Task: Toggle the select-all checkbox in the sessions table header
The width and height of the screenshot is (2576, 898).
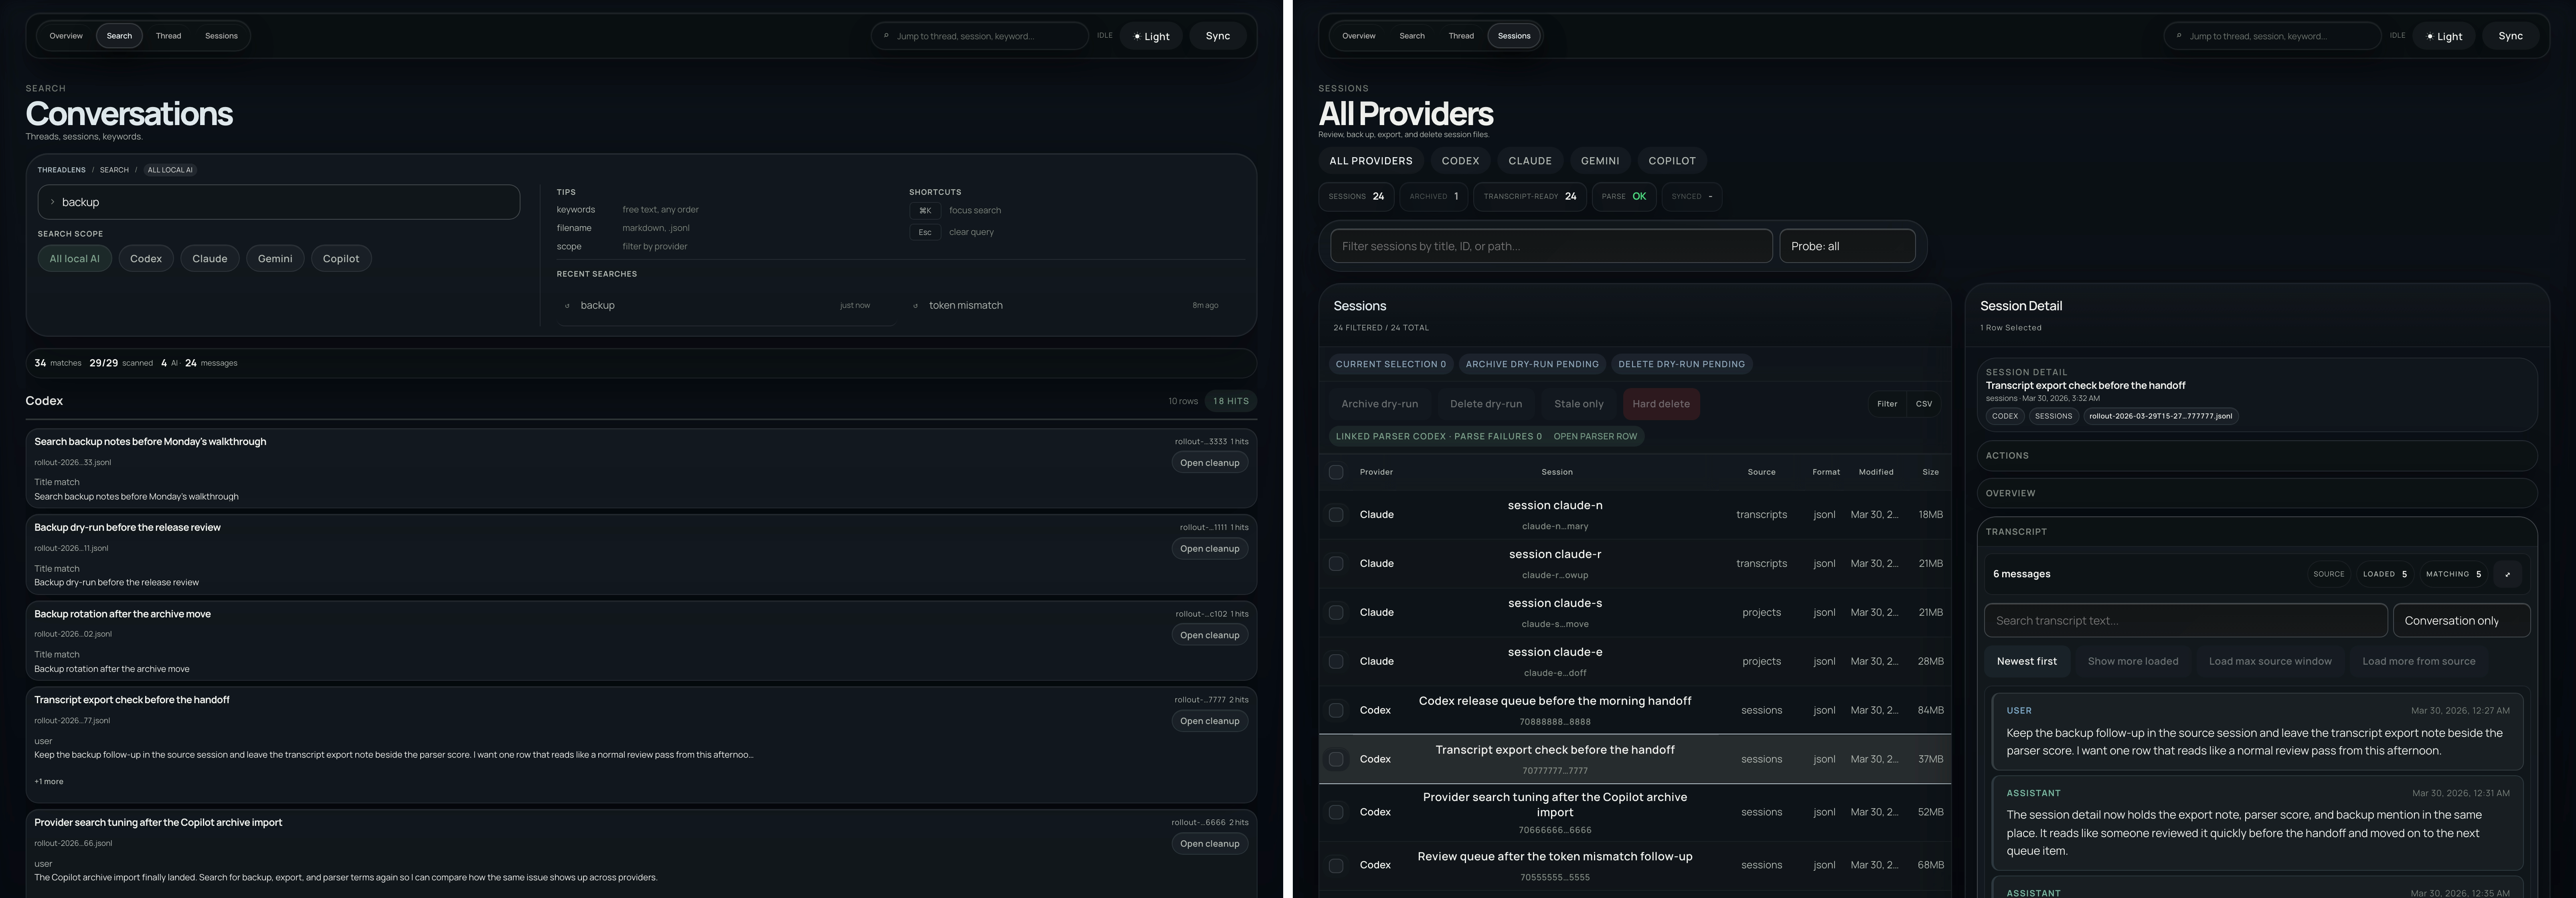Action: 1336,472
